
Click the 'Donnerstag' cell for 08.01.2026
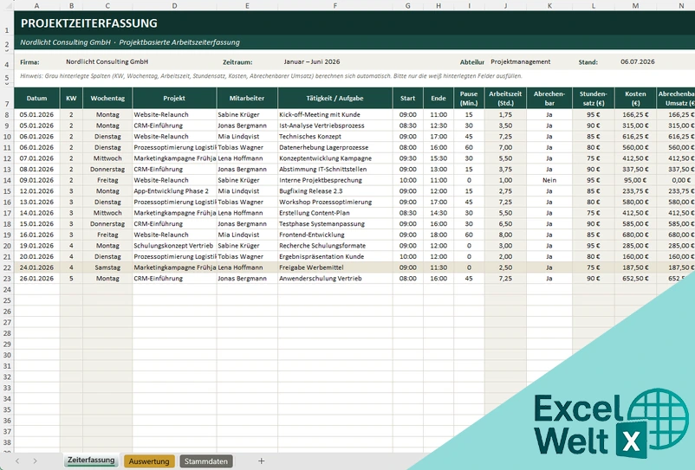[x=107, y=169]
